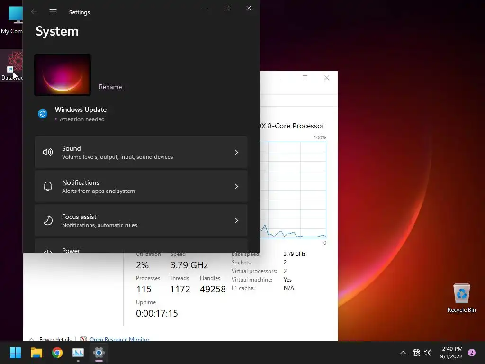Select the My Computer desktop icon
This screenshot has height=364, width=485.
tap(11, 20)
